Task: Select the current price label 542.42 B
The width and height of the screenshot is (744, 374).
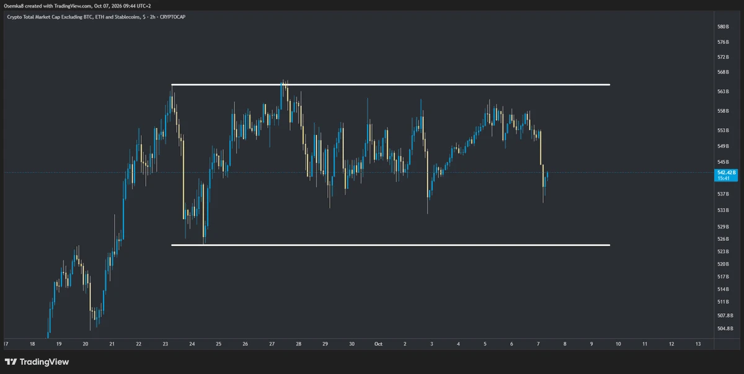Action: click(x=725, y=172)
